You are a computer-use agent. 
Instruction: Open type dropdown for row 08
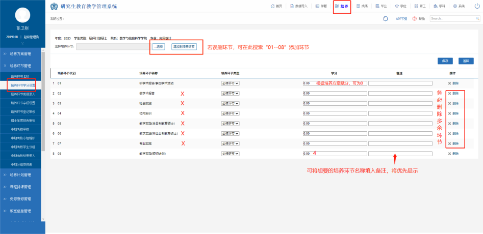tap(230, 153)
